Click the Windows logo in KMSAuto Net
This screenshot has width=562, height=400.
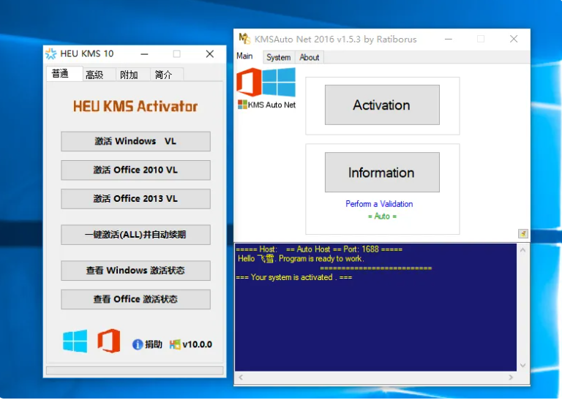pos(279,82)
